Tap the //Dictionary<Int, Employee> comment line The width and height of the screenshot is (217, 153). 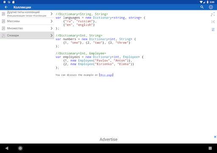(81, 53)
